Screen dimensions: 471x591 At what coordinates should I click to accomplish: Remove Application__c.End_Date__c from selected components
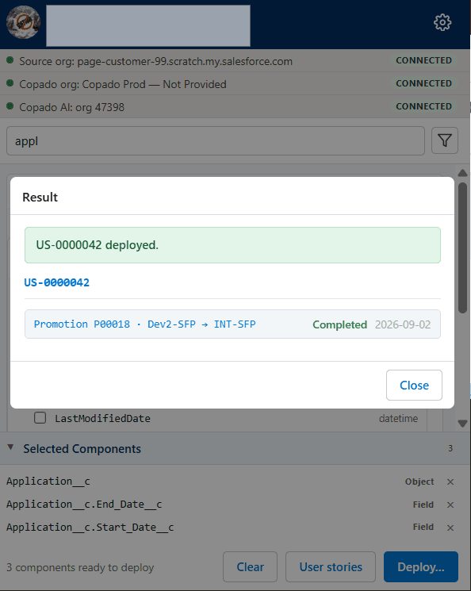[x=450, y=505]
